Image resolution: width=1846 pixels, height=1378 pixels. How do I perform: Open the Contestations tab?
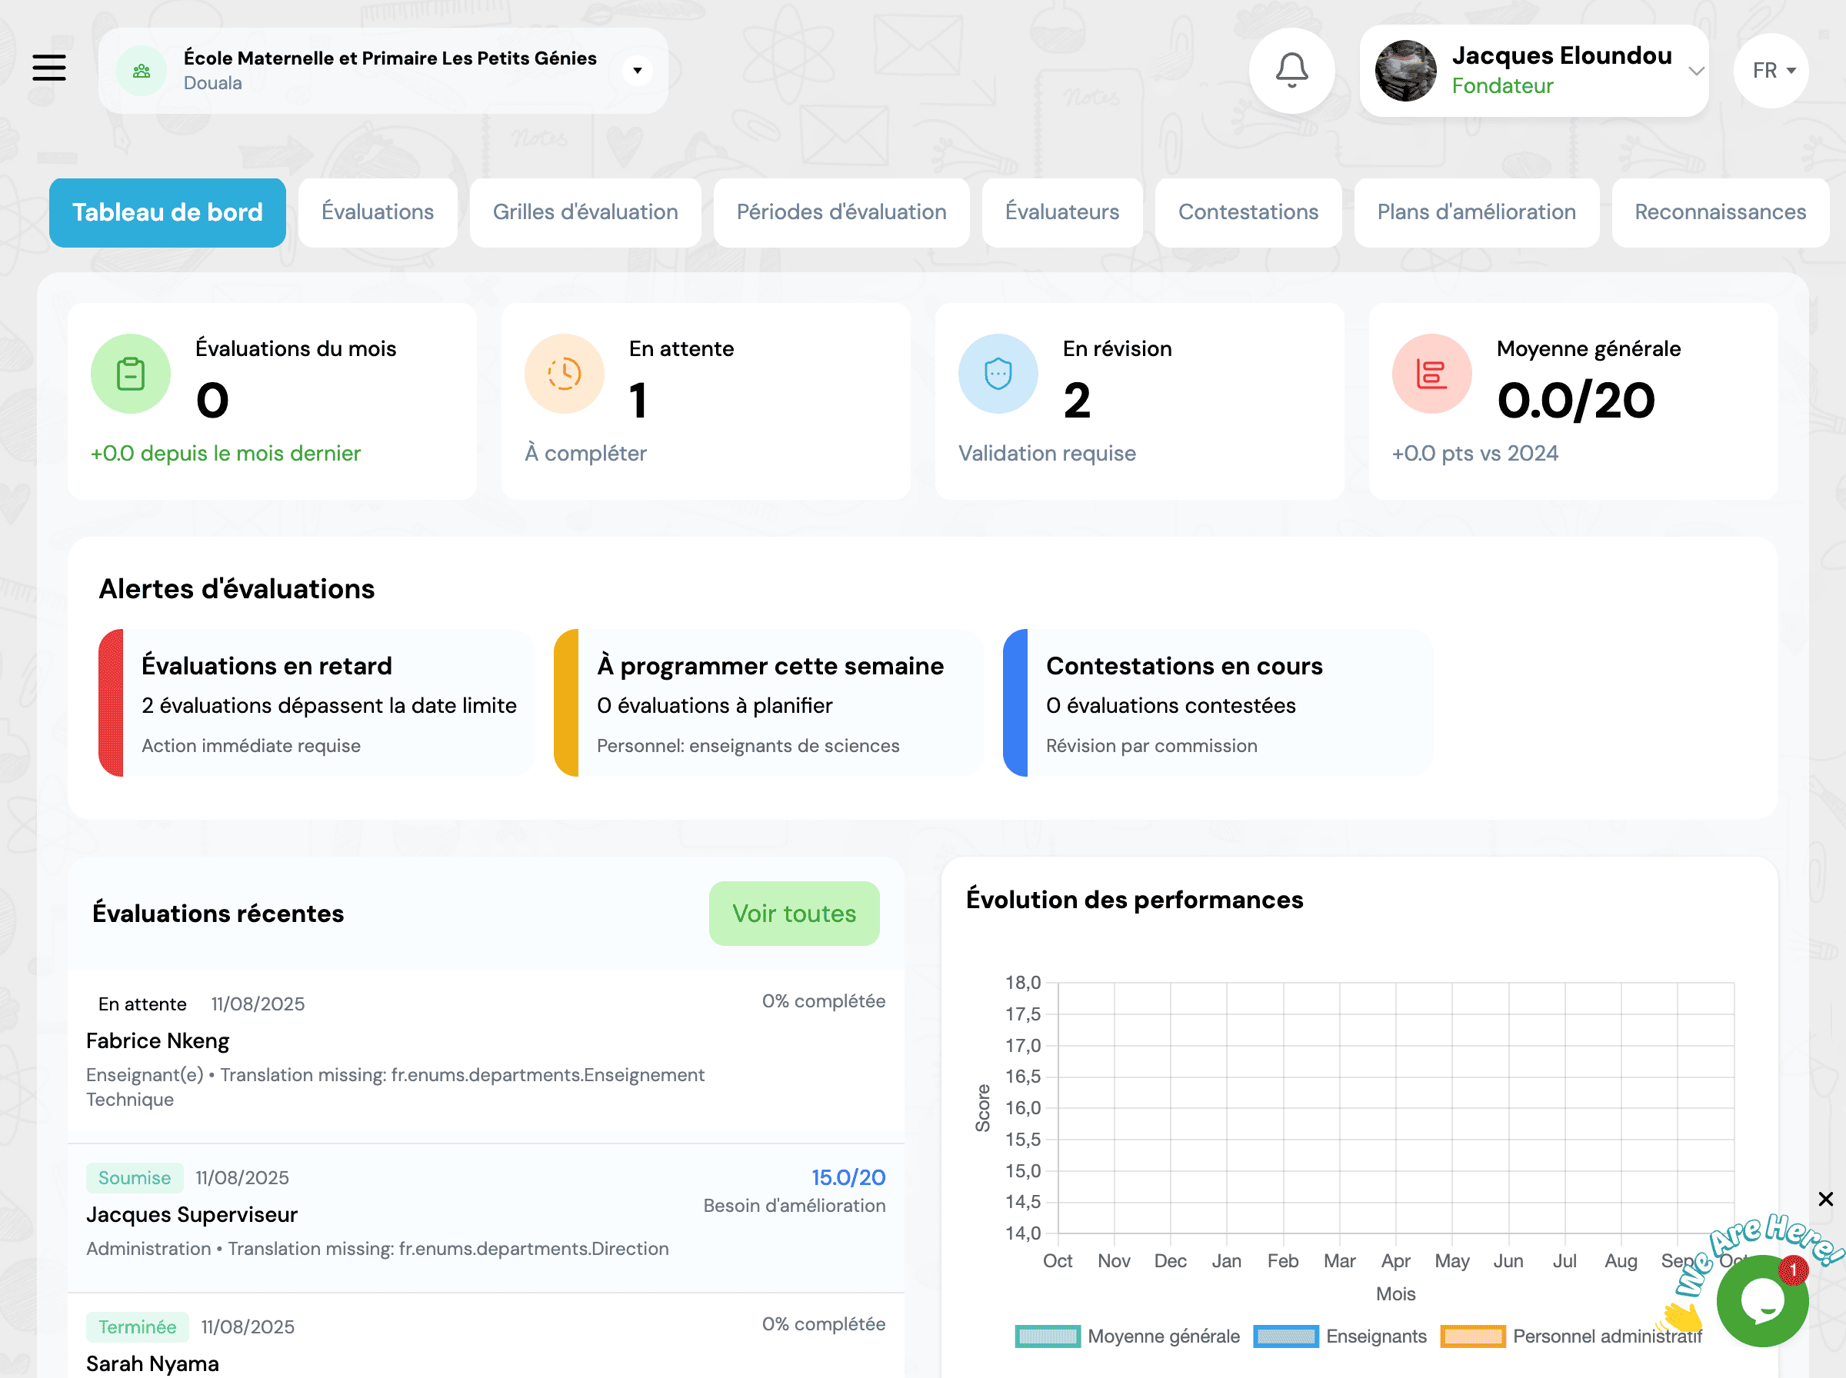(1248, 213)
